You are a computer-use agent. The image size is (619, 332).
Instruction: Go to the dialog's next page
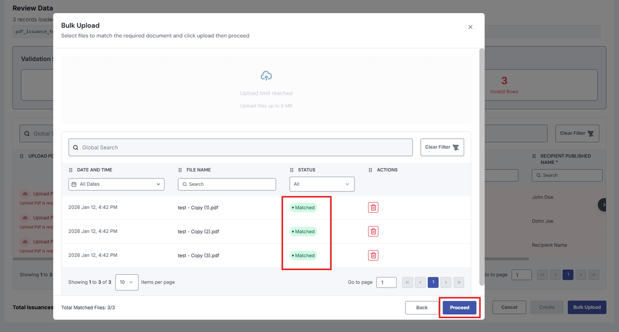(x=446, y=283)
